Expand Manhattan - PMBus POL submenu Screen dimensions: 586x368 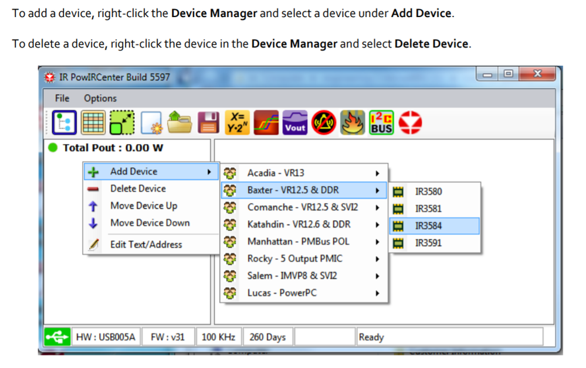click(303, 241)
